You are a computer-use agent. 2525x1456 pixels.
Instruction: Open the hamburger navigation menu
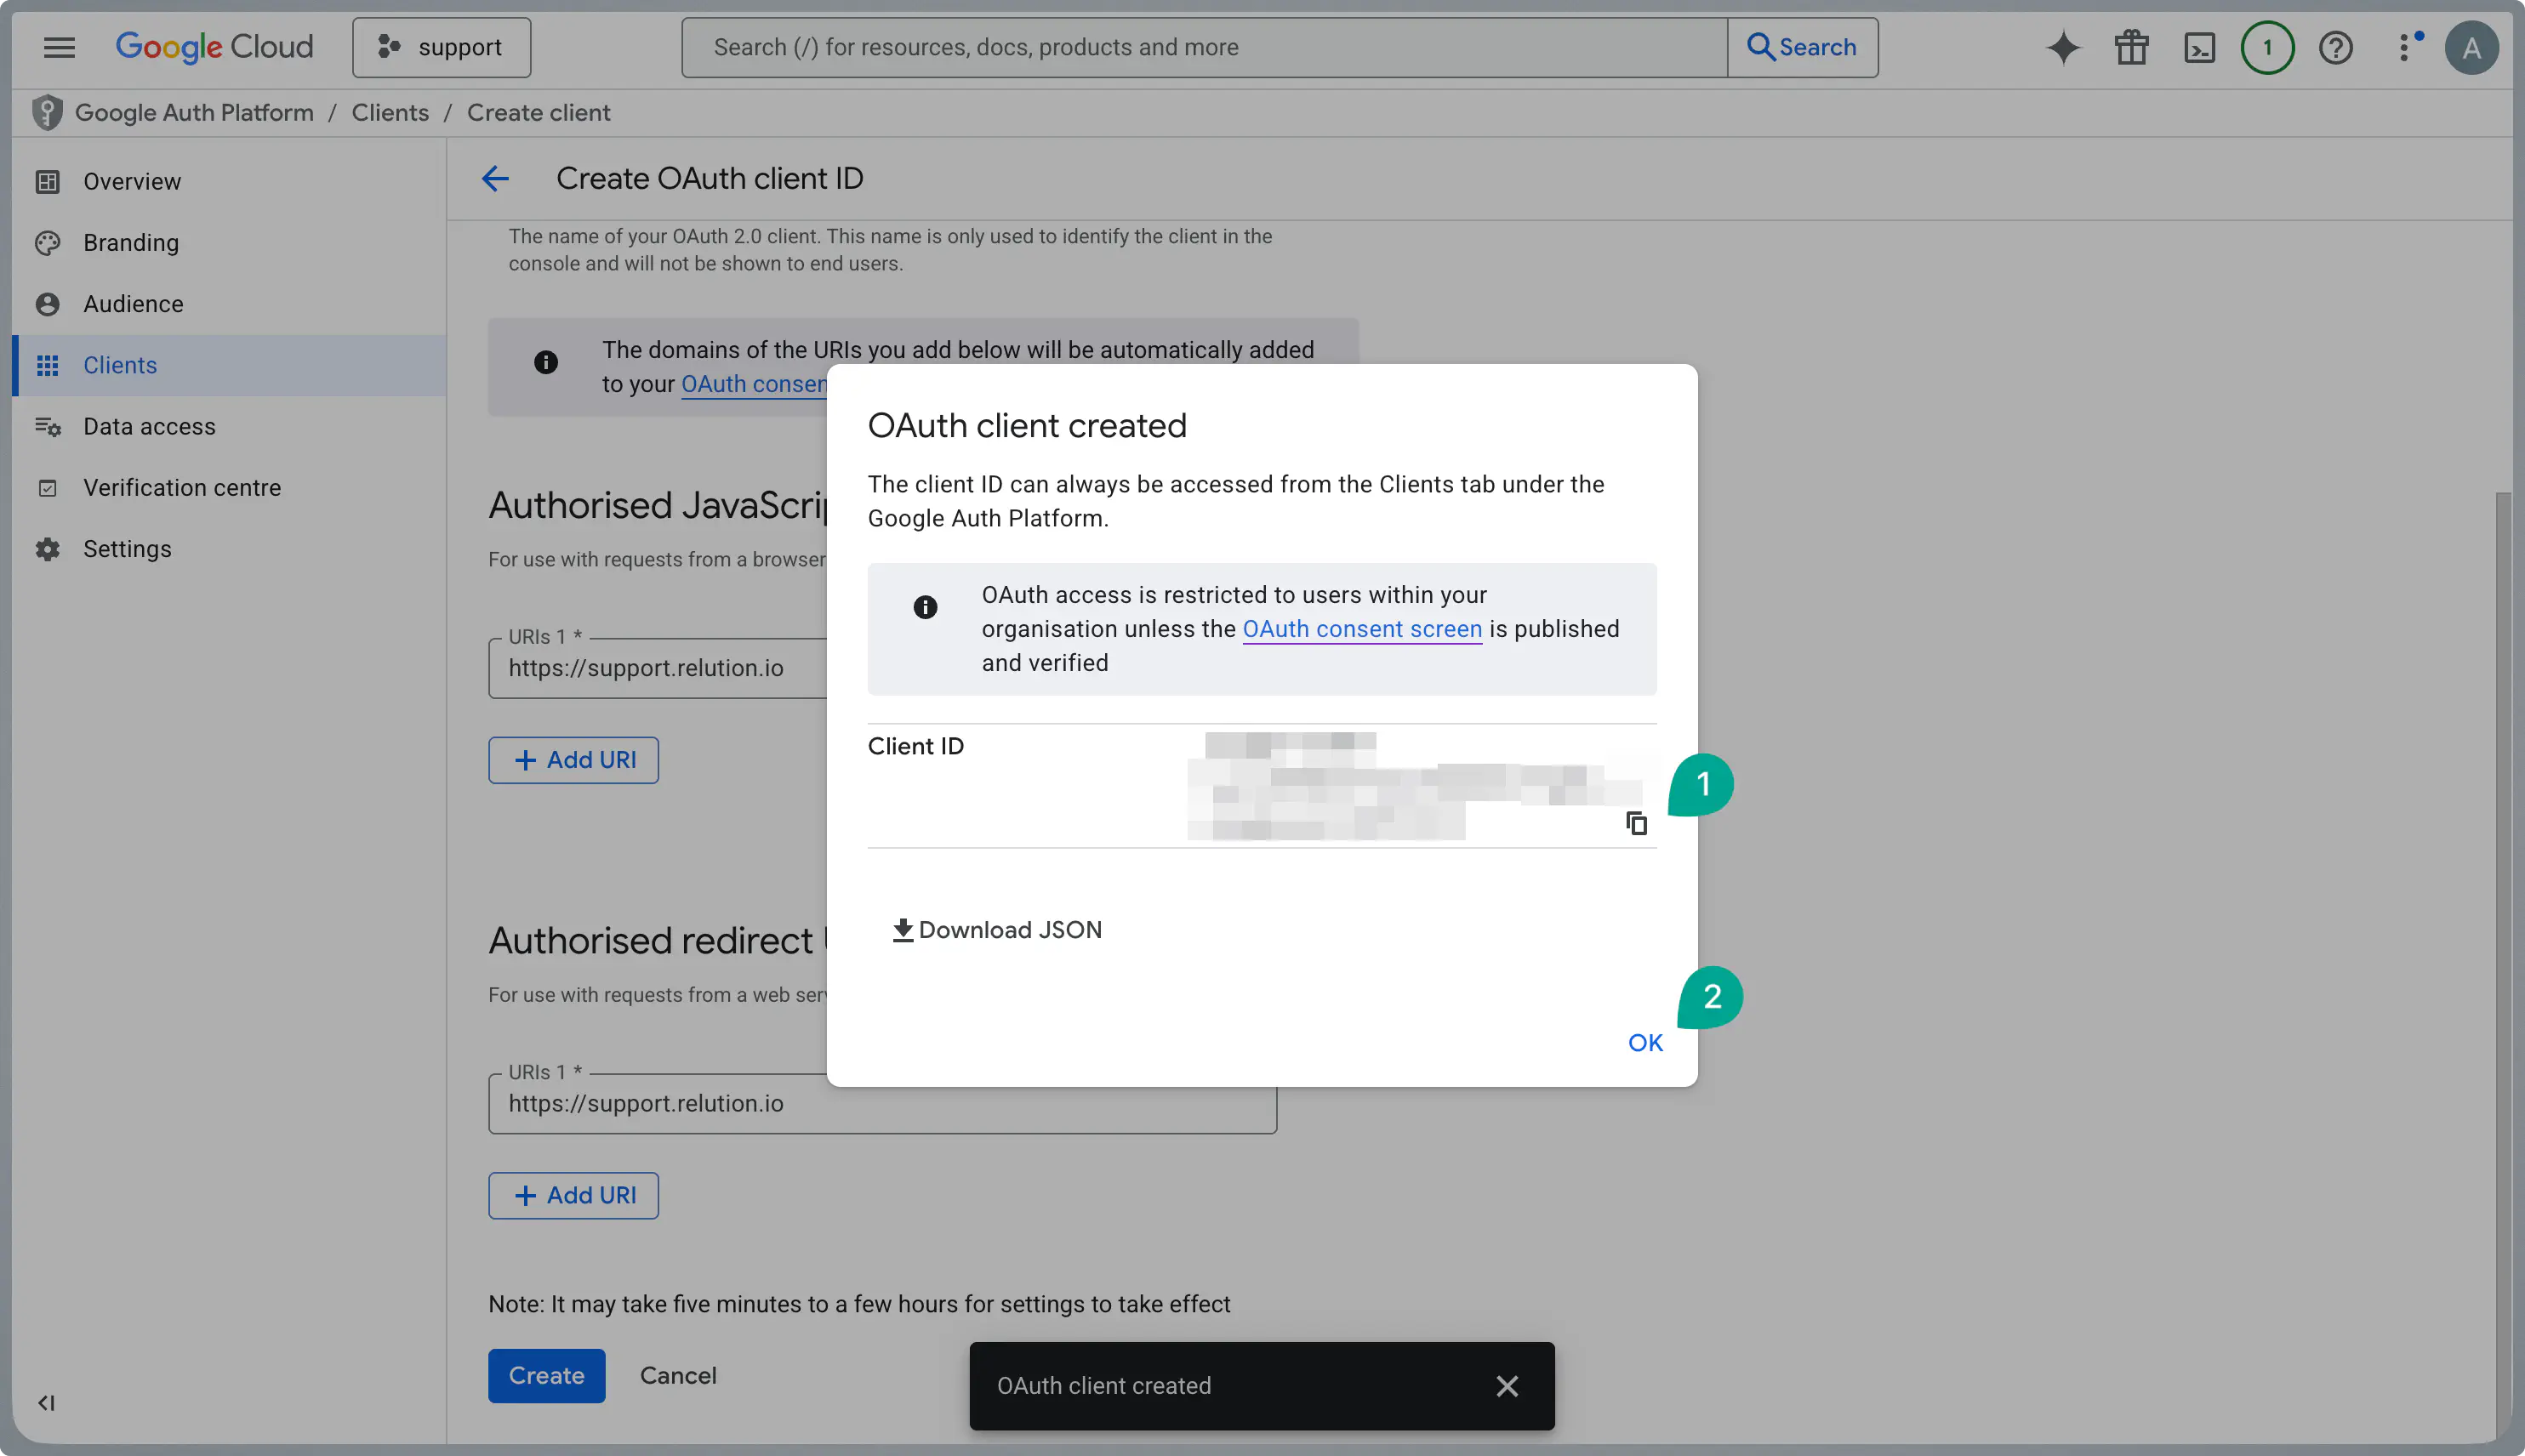coord(59,47)
